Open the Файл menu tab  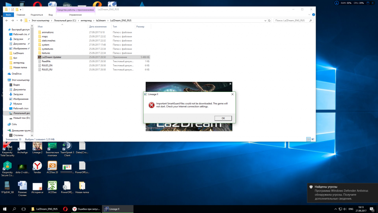click(x=8, y=15)
